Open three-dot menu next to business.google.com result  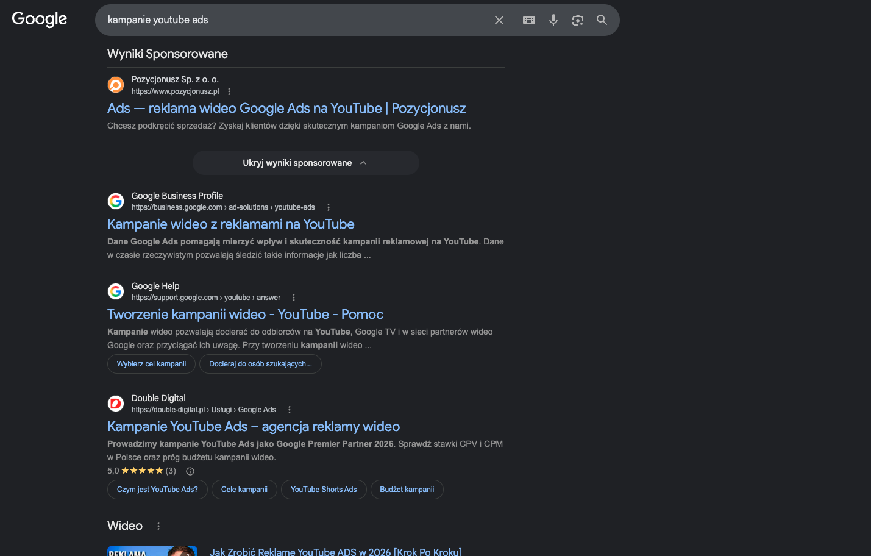[329, 207]
